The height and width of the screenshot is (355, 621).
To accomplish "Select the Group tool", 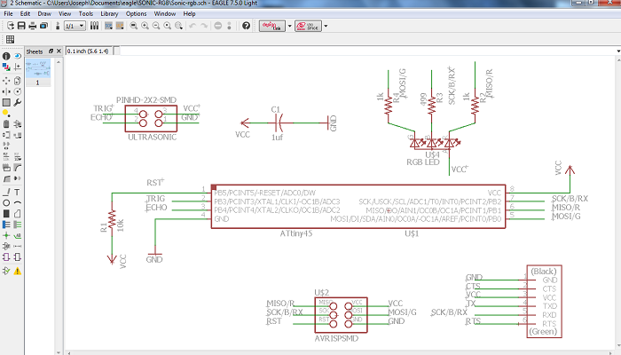I will coord(6,102).
